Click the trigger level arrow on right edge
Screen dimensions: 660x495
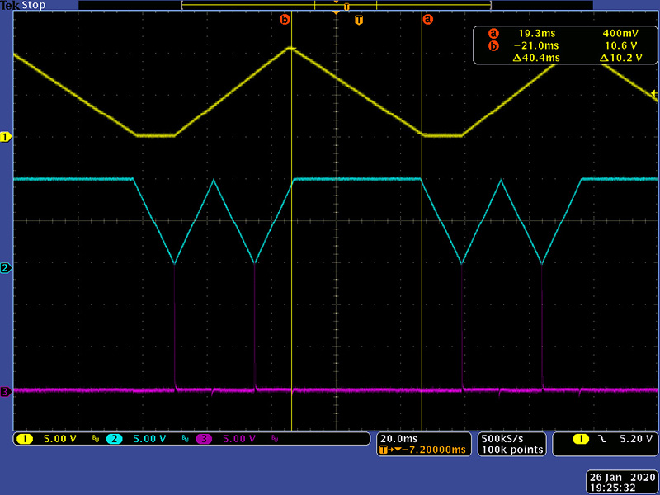[655, 96]
